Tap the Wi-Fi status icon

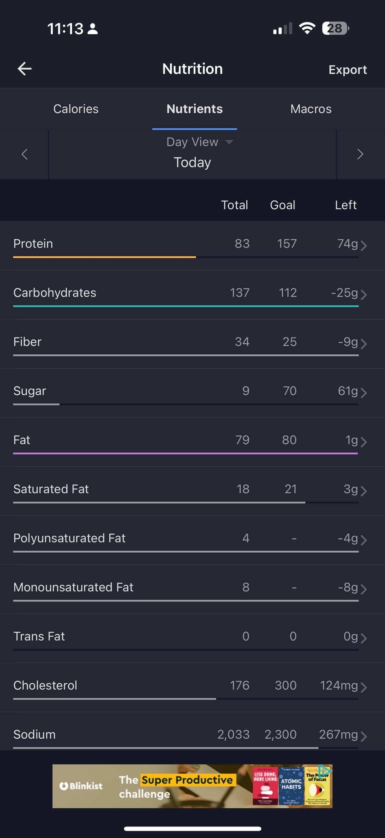point(307,28)
